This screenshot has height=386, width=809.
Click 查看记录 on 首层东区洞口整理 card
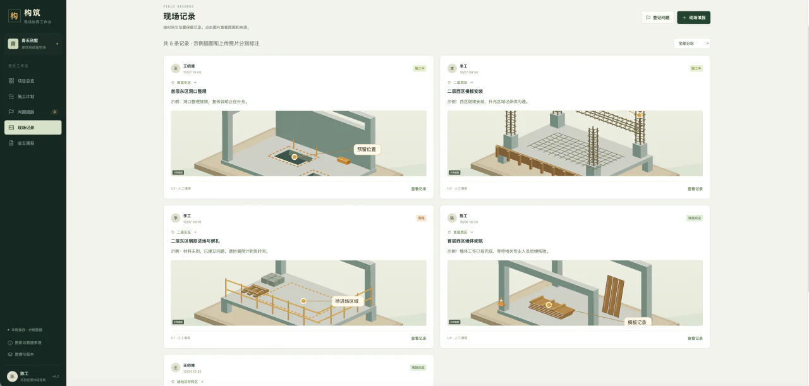coord(418,188)
